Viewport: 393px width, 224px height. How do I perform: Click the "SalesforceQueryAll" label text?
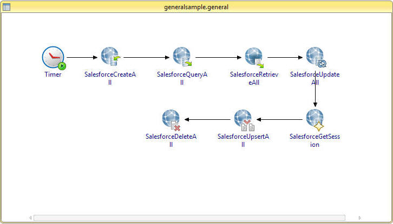point(182,78)
